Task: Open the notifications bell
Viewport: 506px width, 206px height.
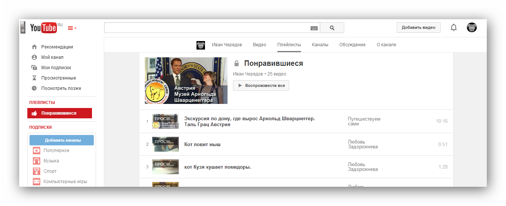Action: [x=454, y=27]
